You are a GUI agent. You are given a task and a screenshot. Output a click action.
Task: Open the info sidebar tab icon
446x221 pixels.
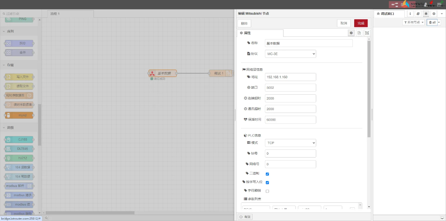pos(410,14)
